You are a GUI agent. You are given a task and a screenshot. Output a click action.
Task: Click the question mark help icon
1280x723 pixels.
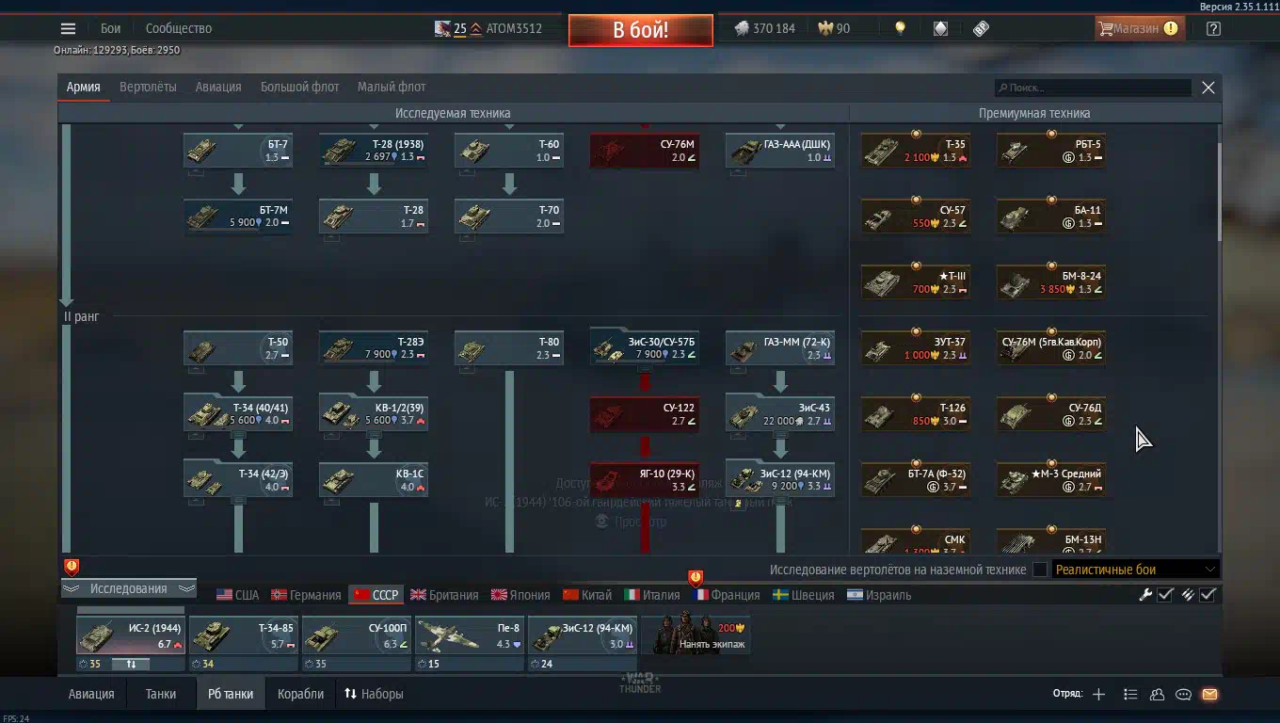1213,28
